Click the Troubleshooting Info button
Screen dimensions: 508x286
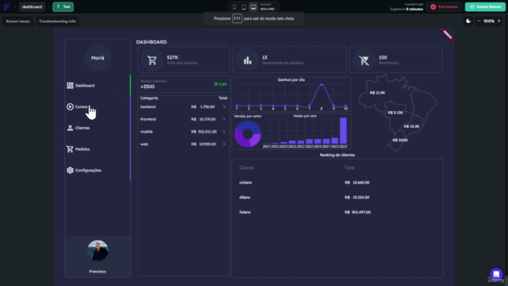pyautogui.click(x=57, y=21)
